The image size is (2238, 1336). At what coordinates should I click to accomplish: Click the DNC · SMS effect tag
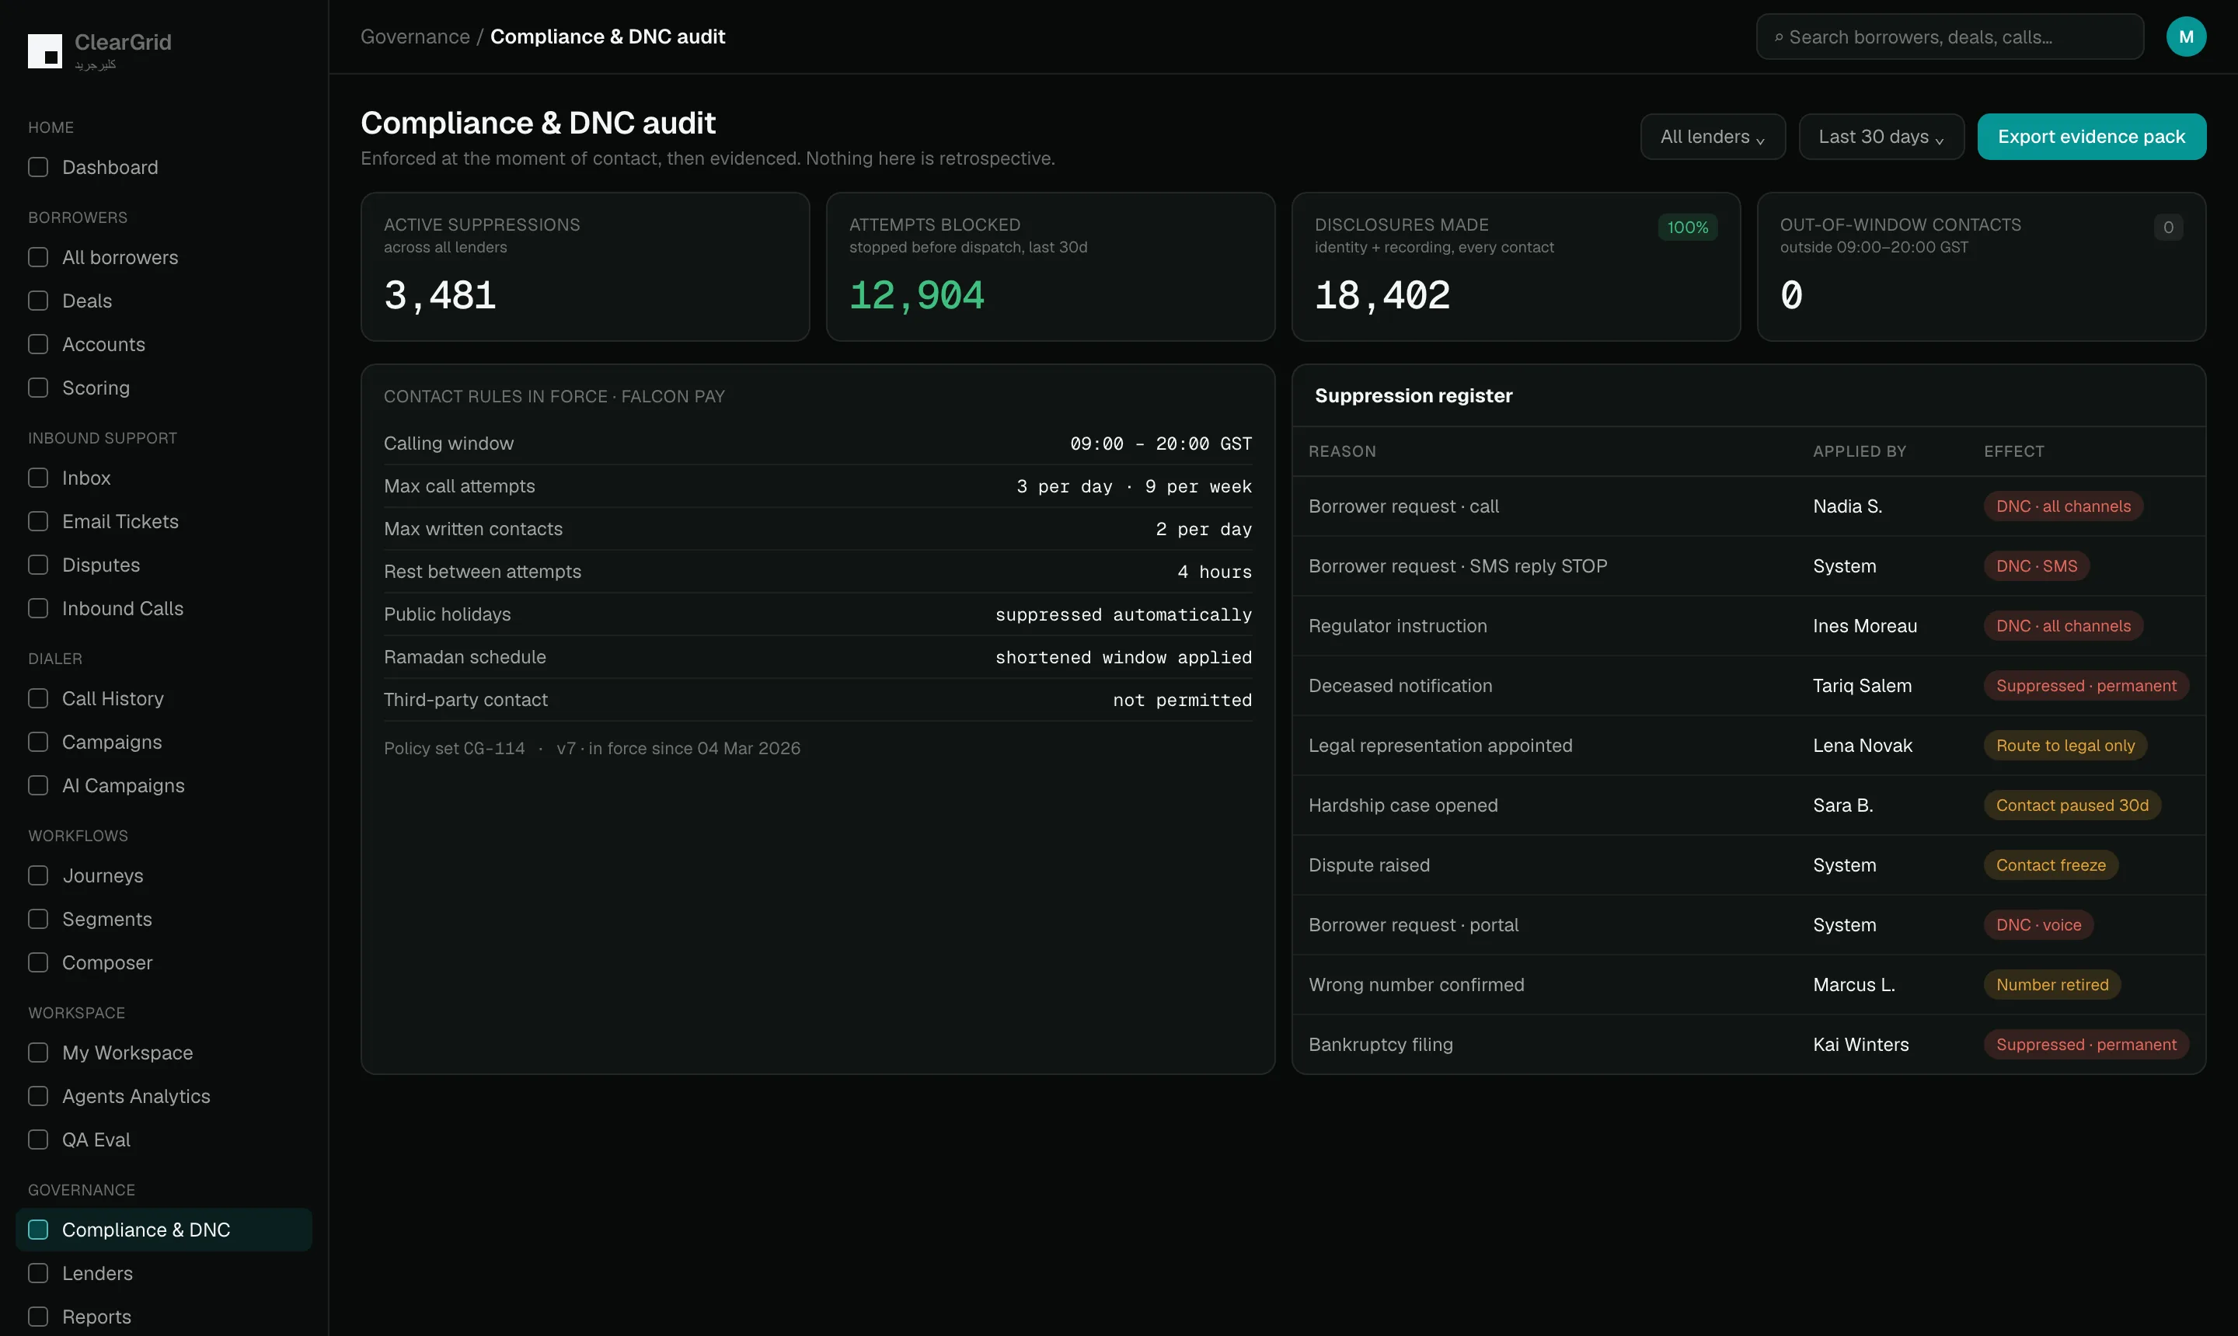click(x=2036, y=566)
